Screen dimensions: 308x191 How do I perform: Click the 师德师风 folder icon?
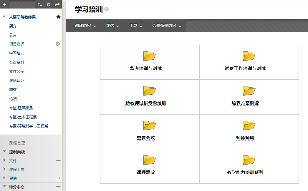point(249,125)
